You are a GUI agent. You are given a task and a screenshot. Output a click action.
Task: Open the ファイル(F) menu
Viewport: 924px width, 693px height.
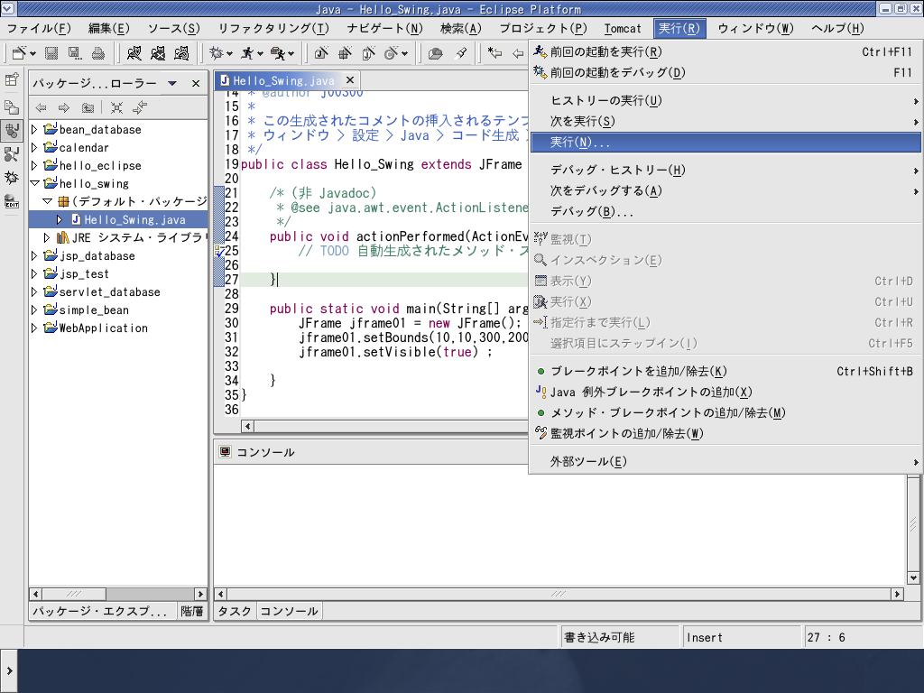pos(39,28)
